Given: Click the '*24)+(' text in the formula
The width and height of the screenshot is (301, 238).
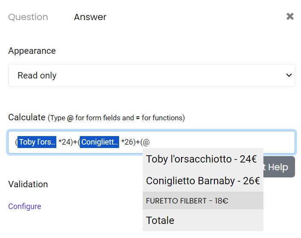Looking at the screenshot, I should click(68, 142).
